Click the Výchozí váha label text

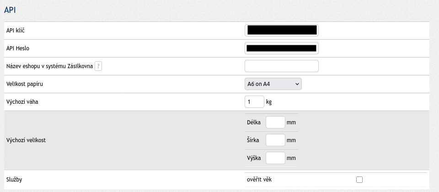[22, 102]
